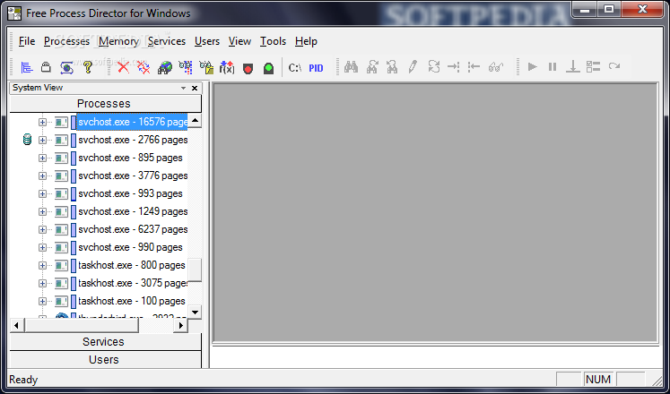The image size is (670, 394).
Task: Click the greyed pencil edit icon
Action: point(413,66)
